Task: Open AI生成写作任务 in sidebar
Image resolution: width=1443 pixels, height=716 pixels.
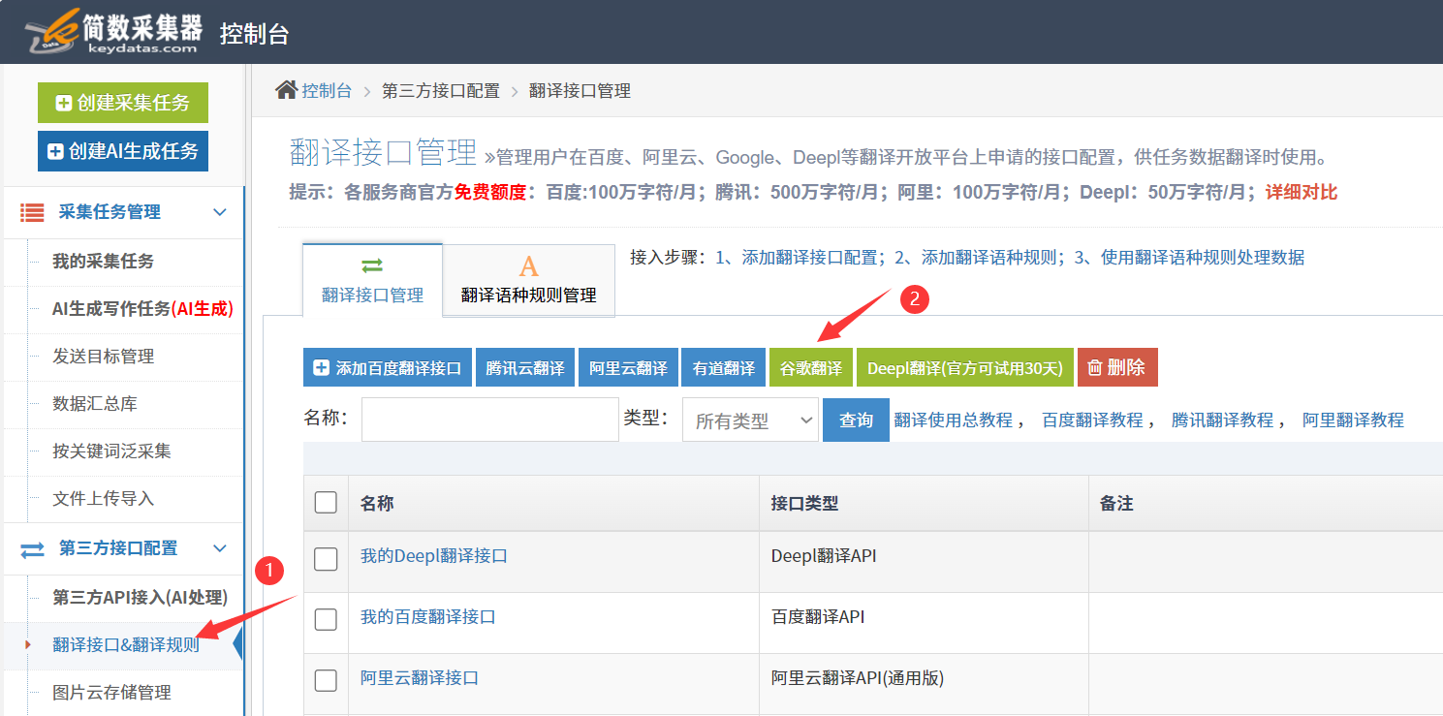Action: pos(142,309)
